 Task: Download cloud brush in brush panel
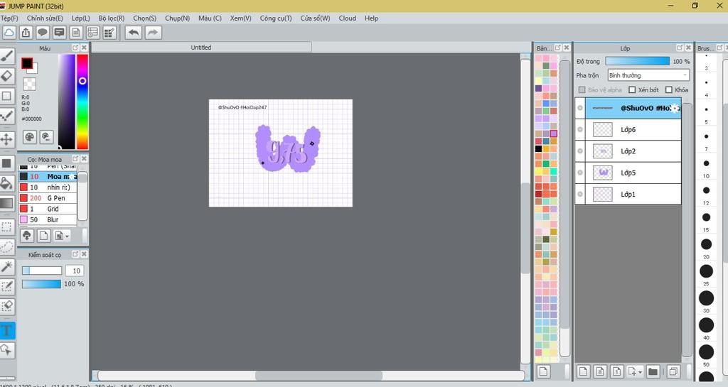point(27,236)
